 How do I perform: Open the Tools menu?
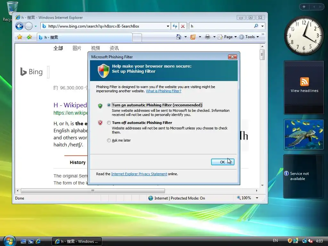tap(249, 37)
